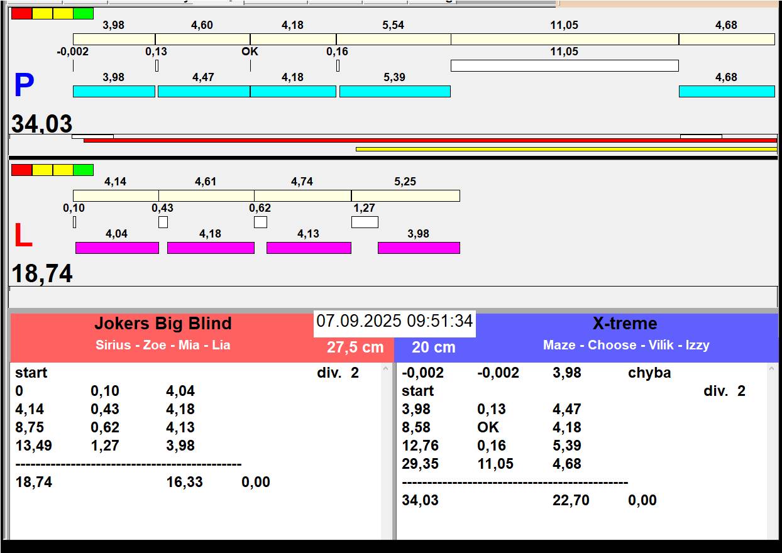Select the Jokers Big Blind team name
This screenshot has height=553, width=782.
pyautogui.click(x=163, y=324)
